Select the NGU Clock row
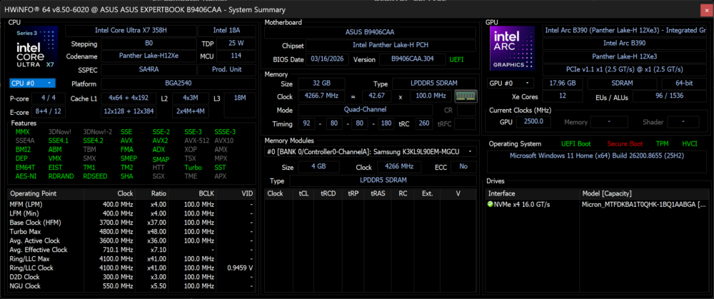This screenshot has width=714, height=299. click(131, 286)
